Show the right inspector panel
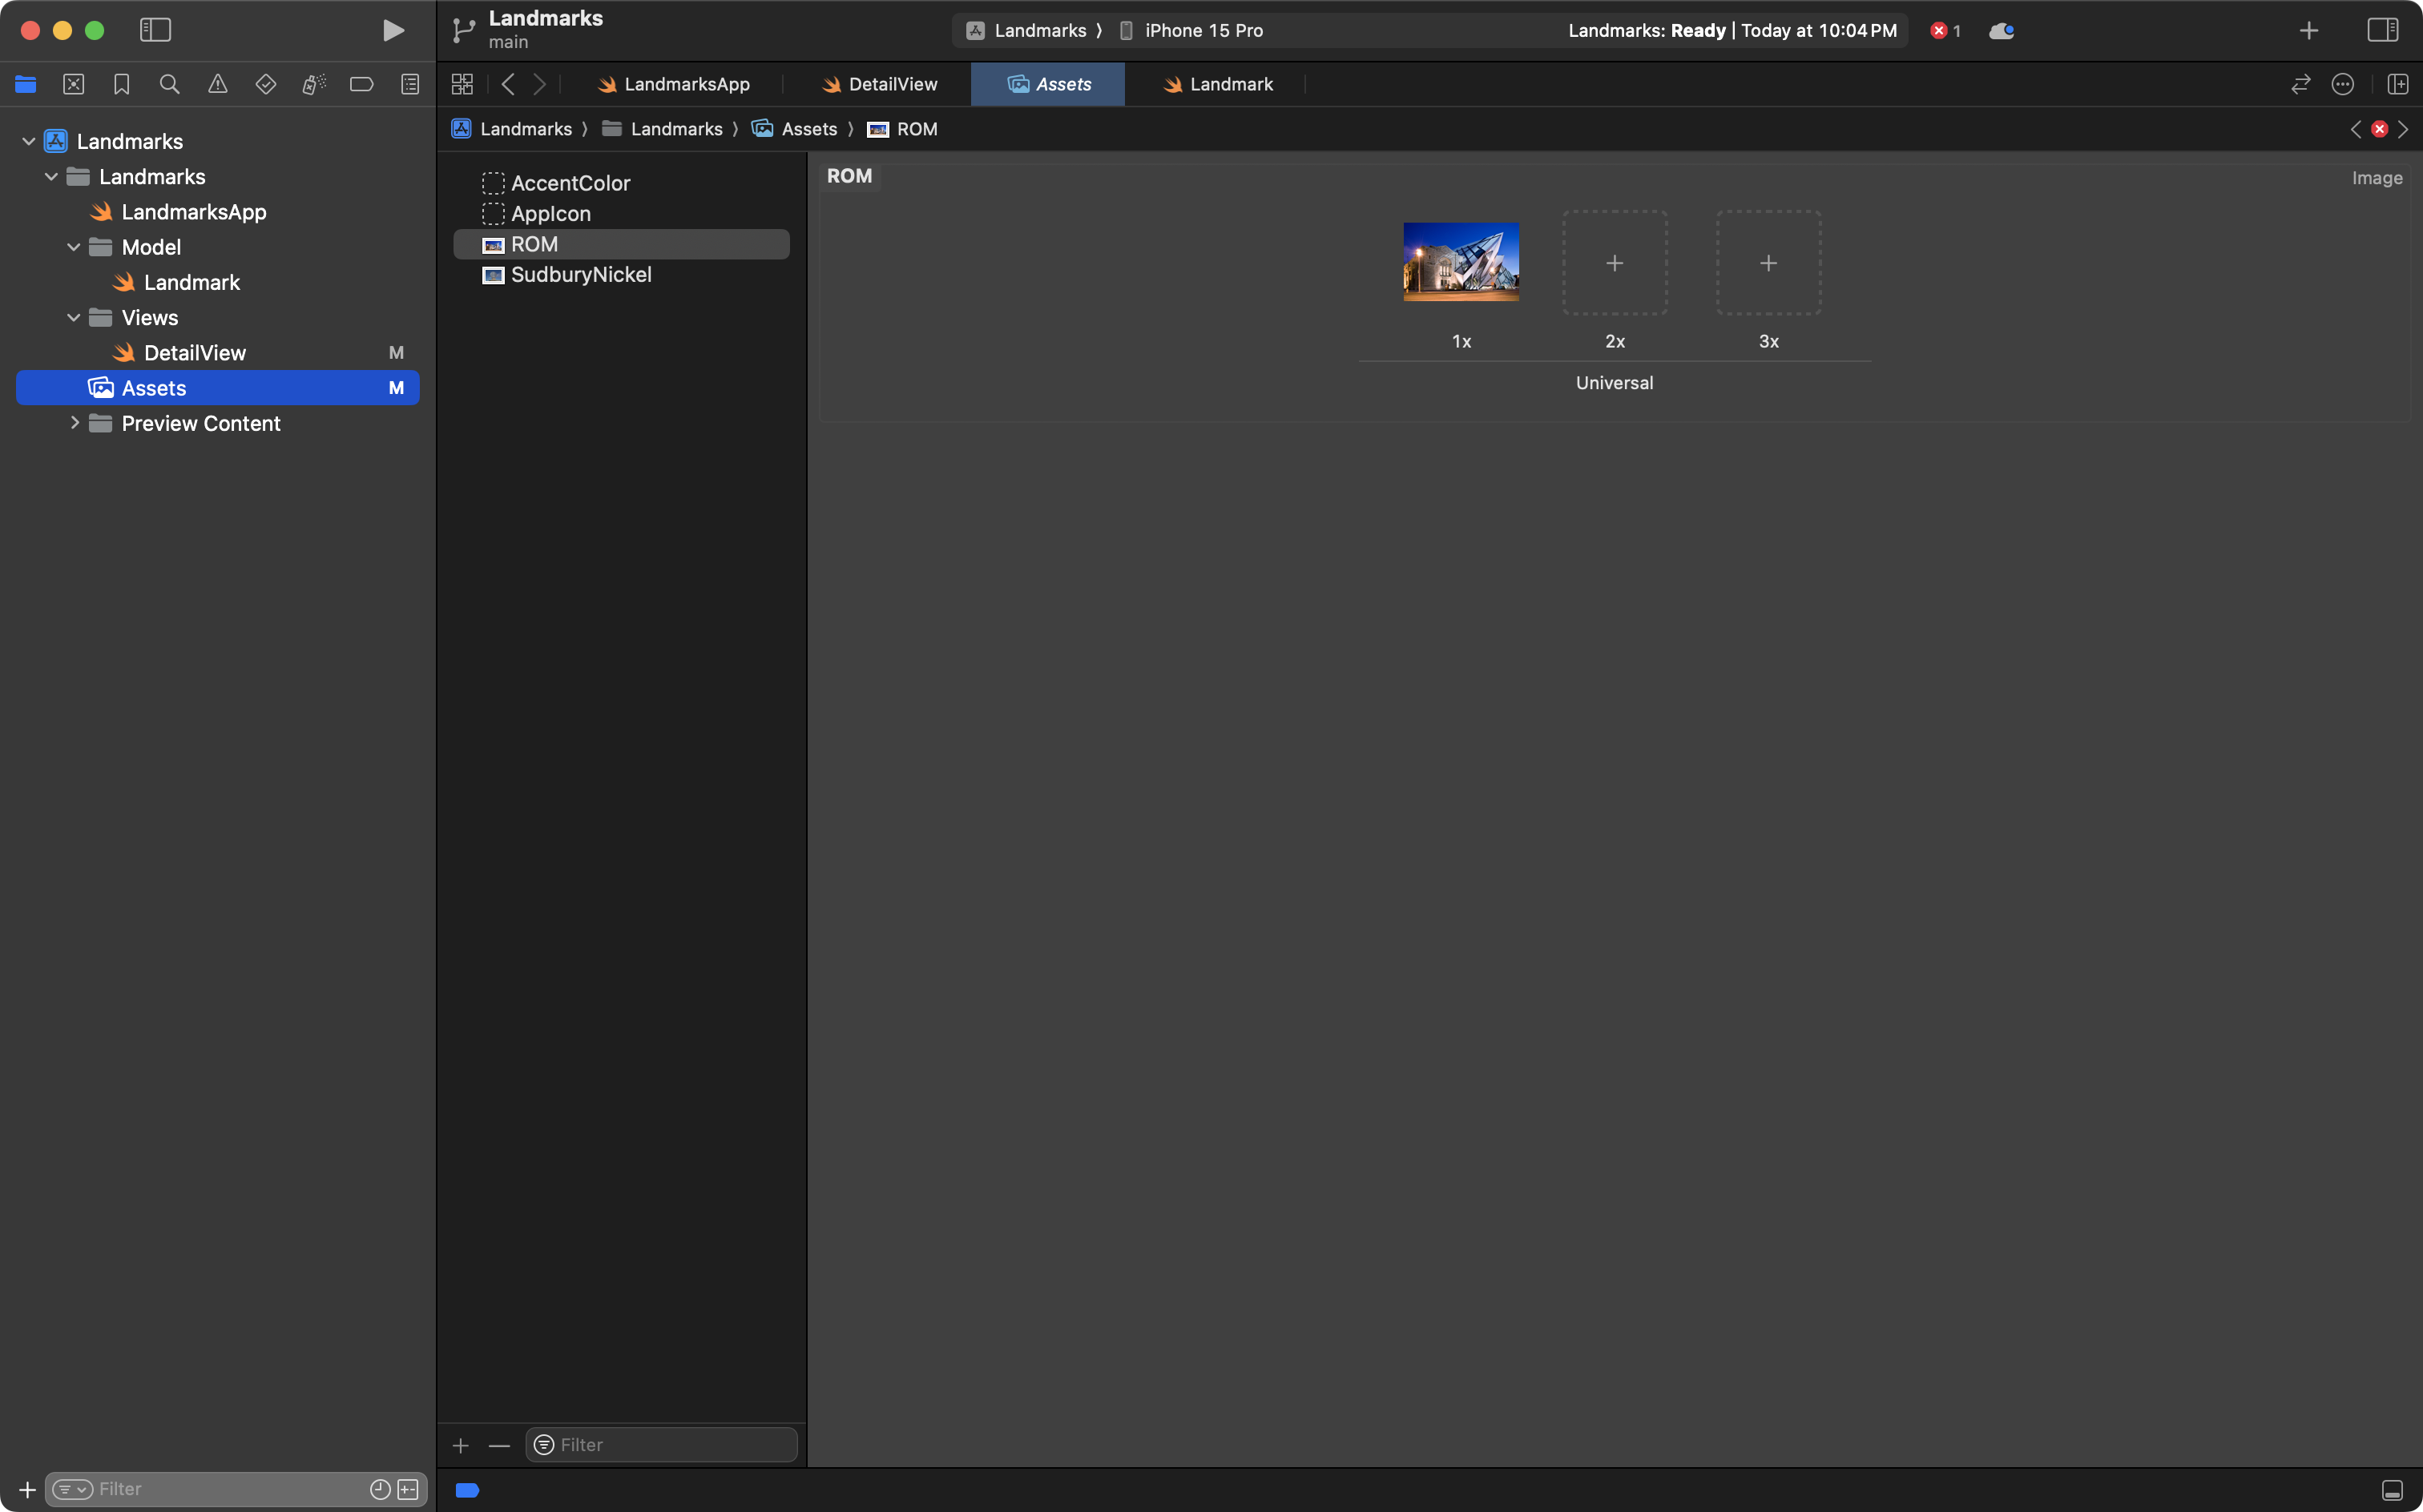 click(2384, 30)
